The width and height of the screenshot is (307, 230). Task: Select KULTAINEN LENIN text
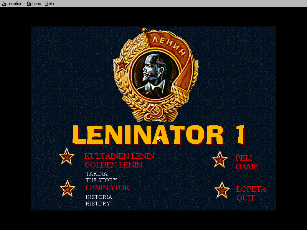tap(119, 156)
